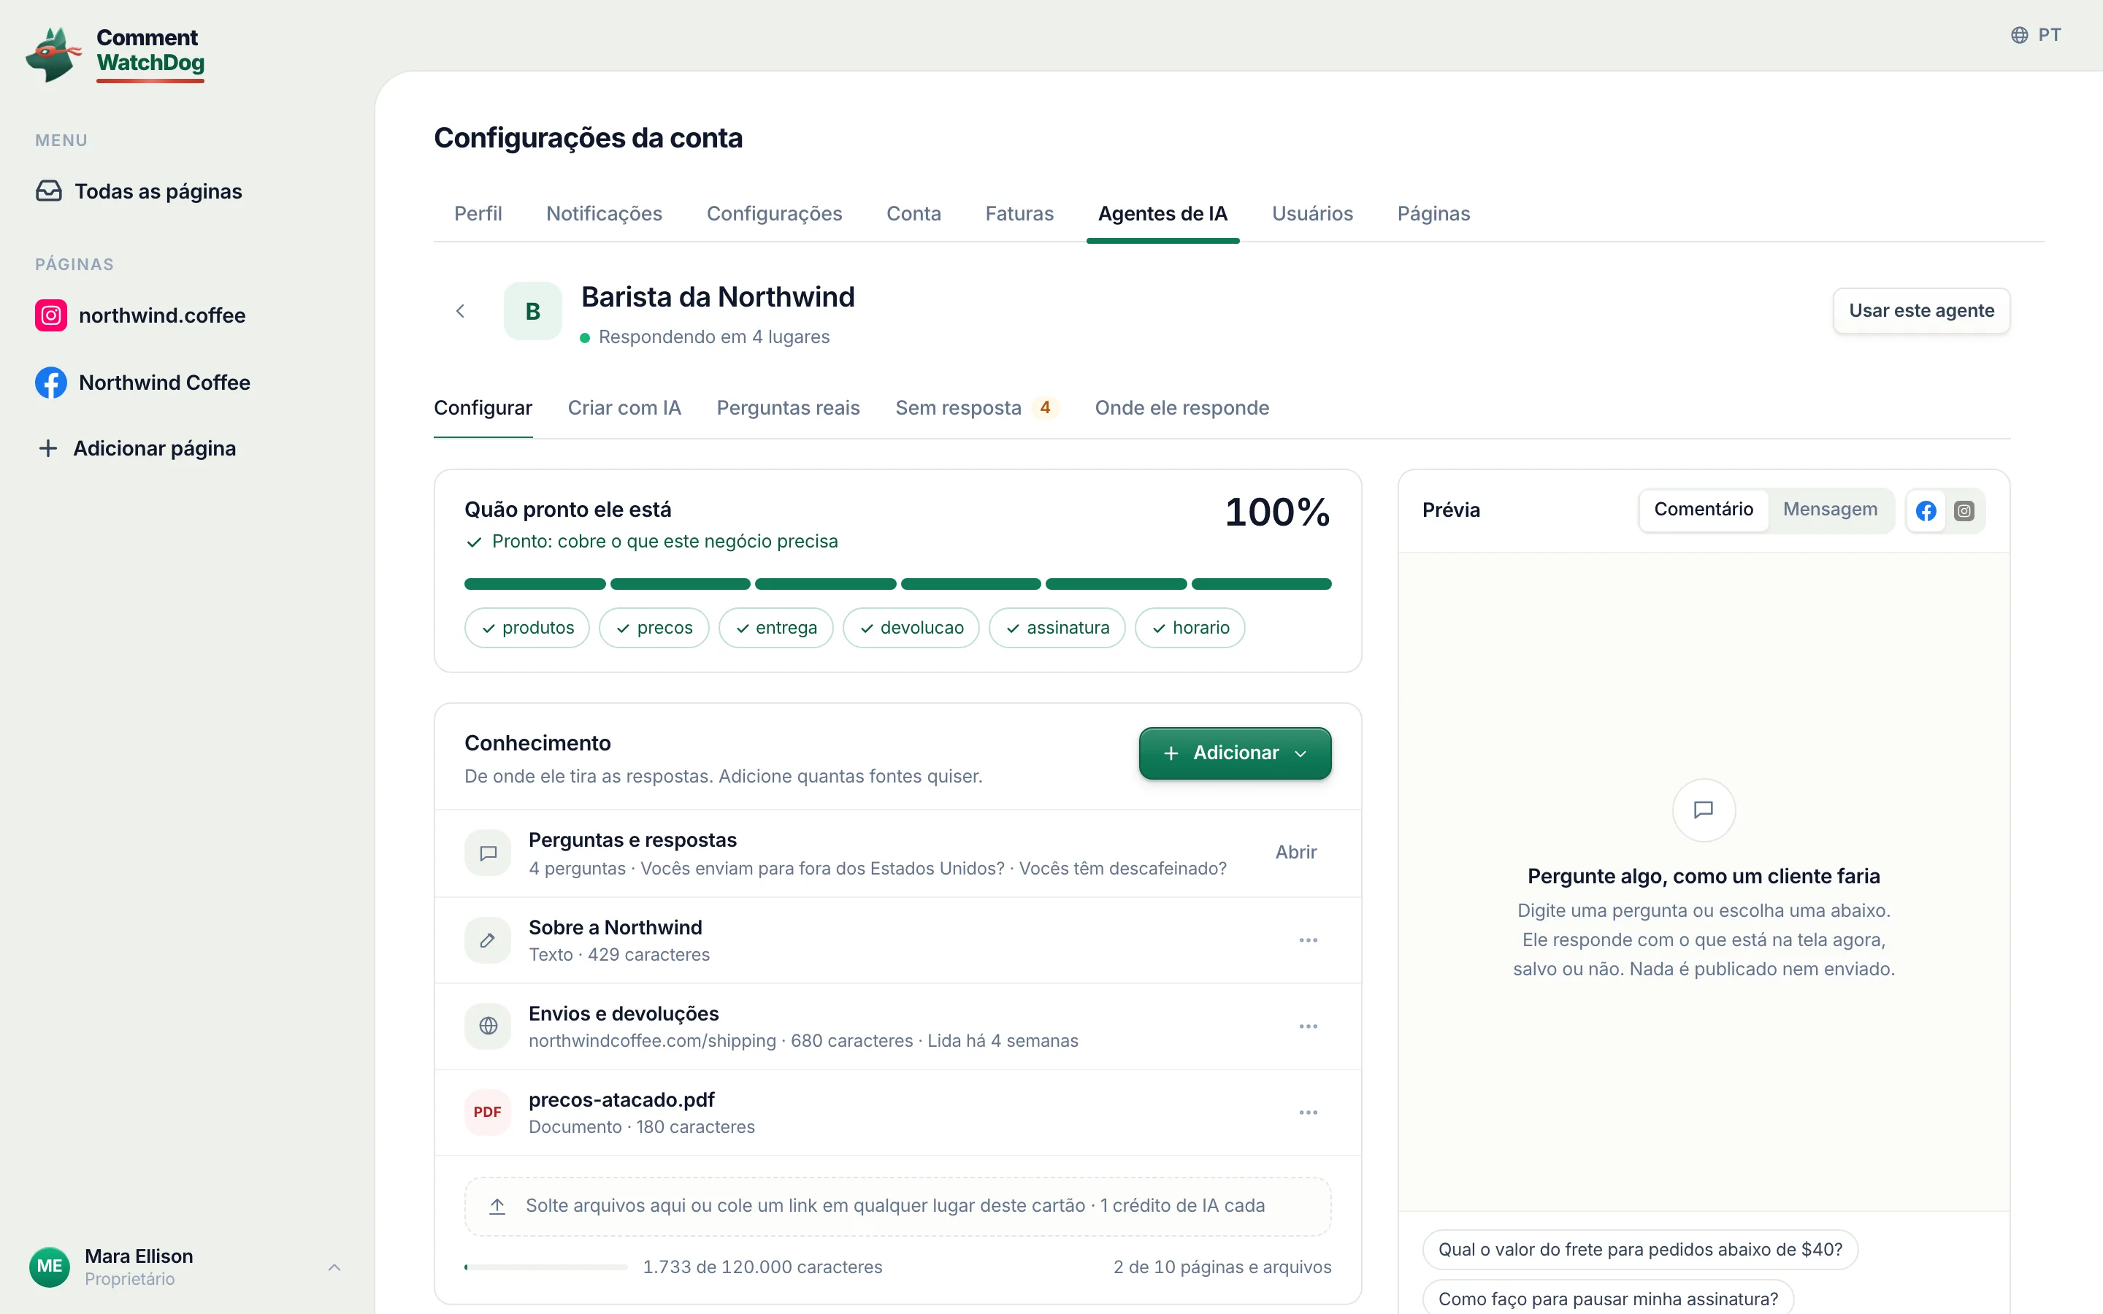The image size is (2103, 1314).
Task: Click the plus icon for Adicionar página
Action: (47, 448)
